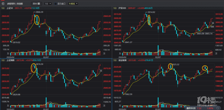Click the 2876.59 high marker on the 上证指数 chart
Viewport: 224px width, 110px height.
coord(39,64)
